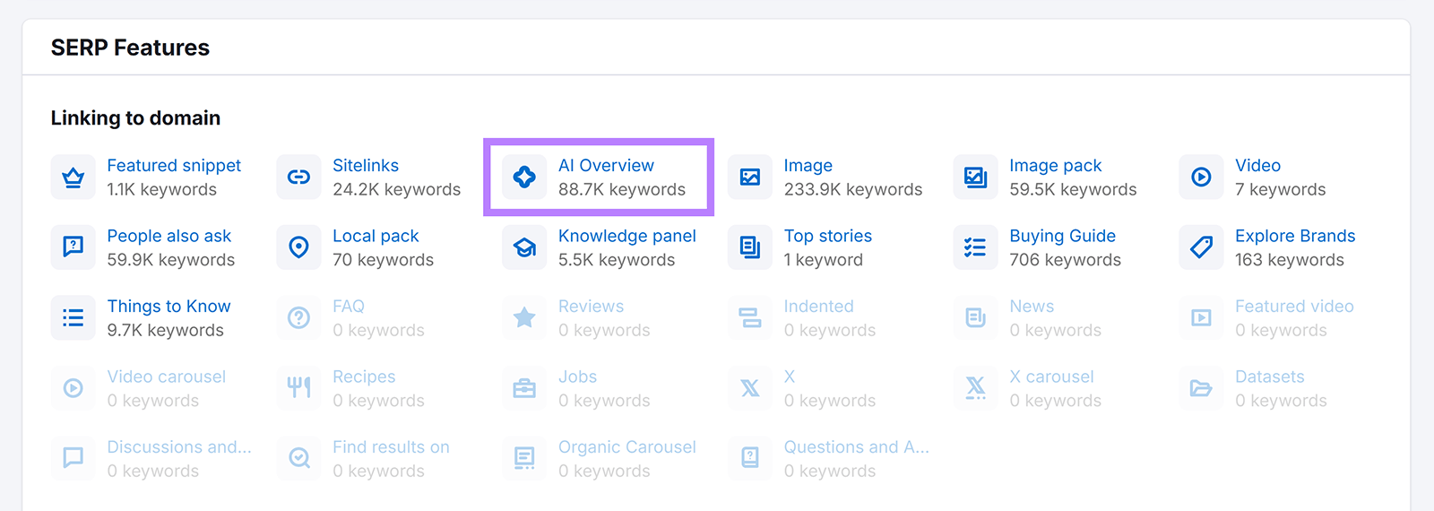The width and height of the screenshot is (1434, 511).
Task: Click the Knowledge panel graduation cap icon
Action: (524, 247)
